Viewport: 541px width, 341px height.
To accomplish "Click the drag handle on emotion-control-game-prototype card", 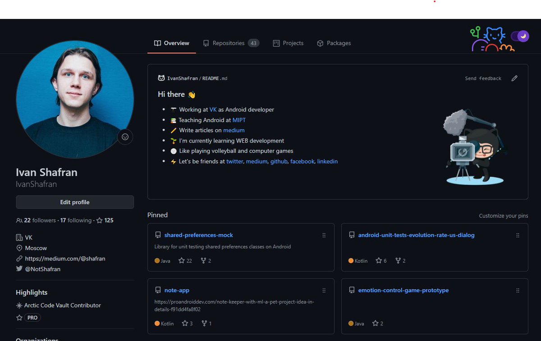I will [518, 291].
